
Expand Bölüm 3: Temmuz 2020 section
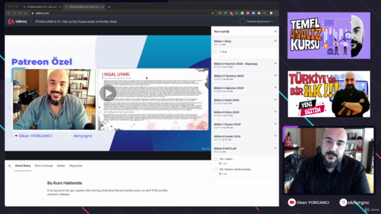click(275, 75)
